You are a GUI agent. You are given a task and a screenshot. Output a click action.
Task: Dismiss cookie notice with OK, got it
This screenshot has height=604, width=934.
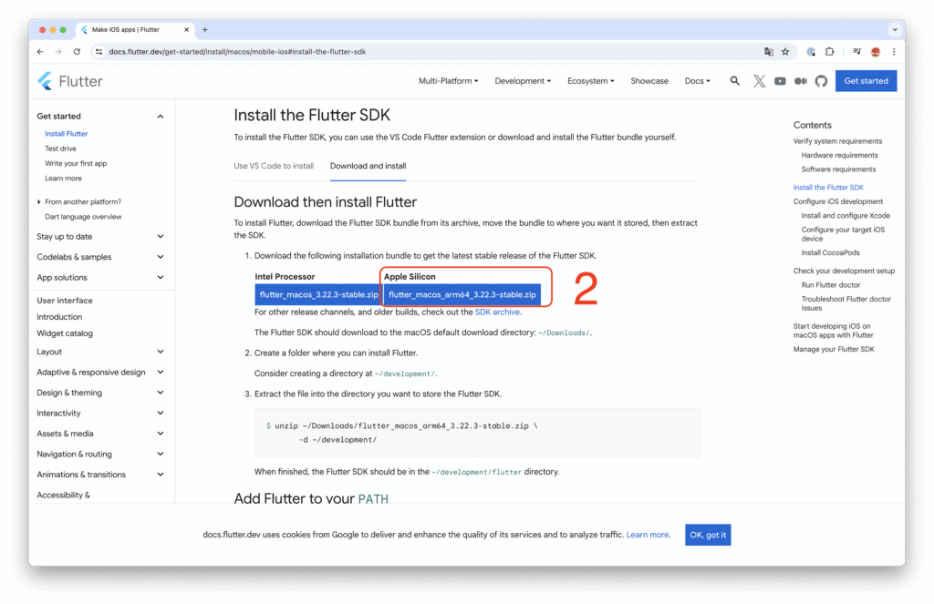[708, 535]
